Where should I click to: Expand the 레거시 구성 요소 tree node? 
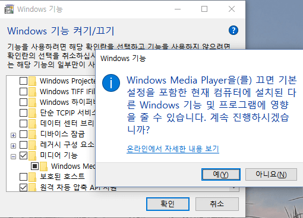13,146
